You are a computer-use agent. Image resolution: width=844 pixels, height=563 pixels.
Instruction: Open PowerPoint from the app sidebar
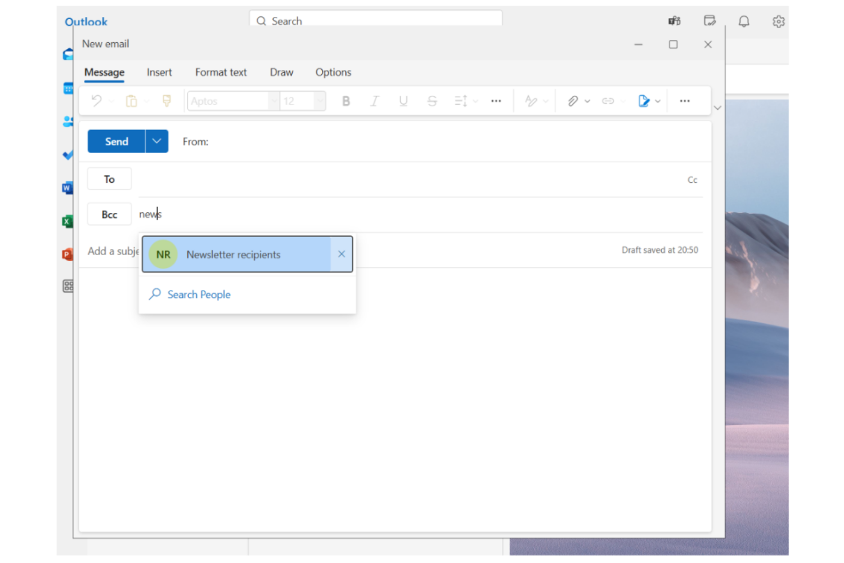click(67, 254)
